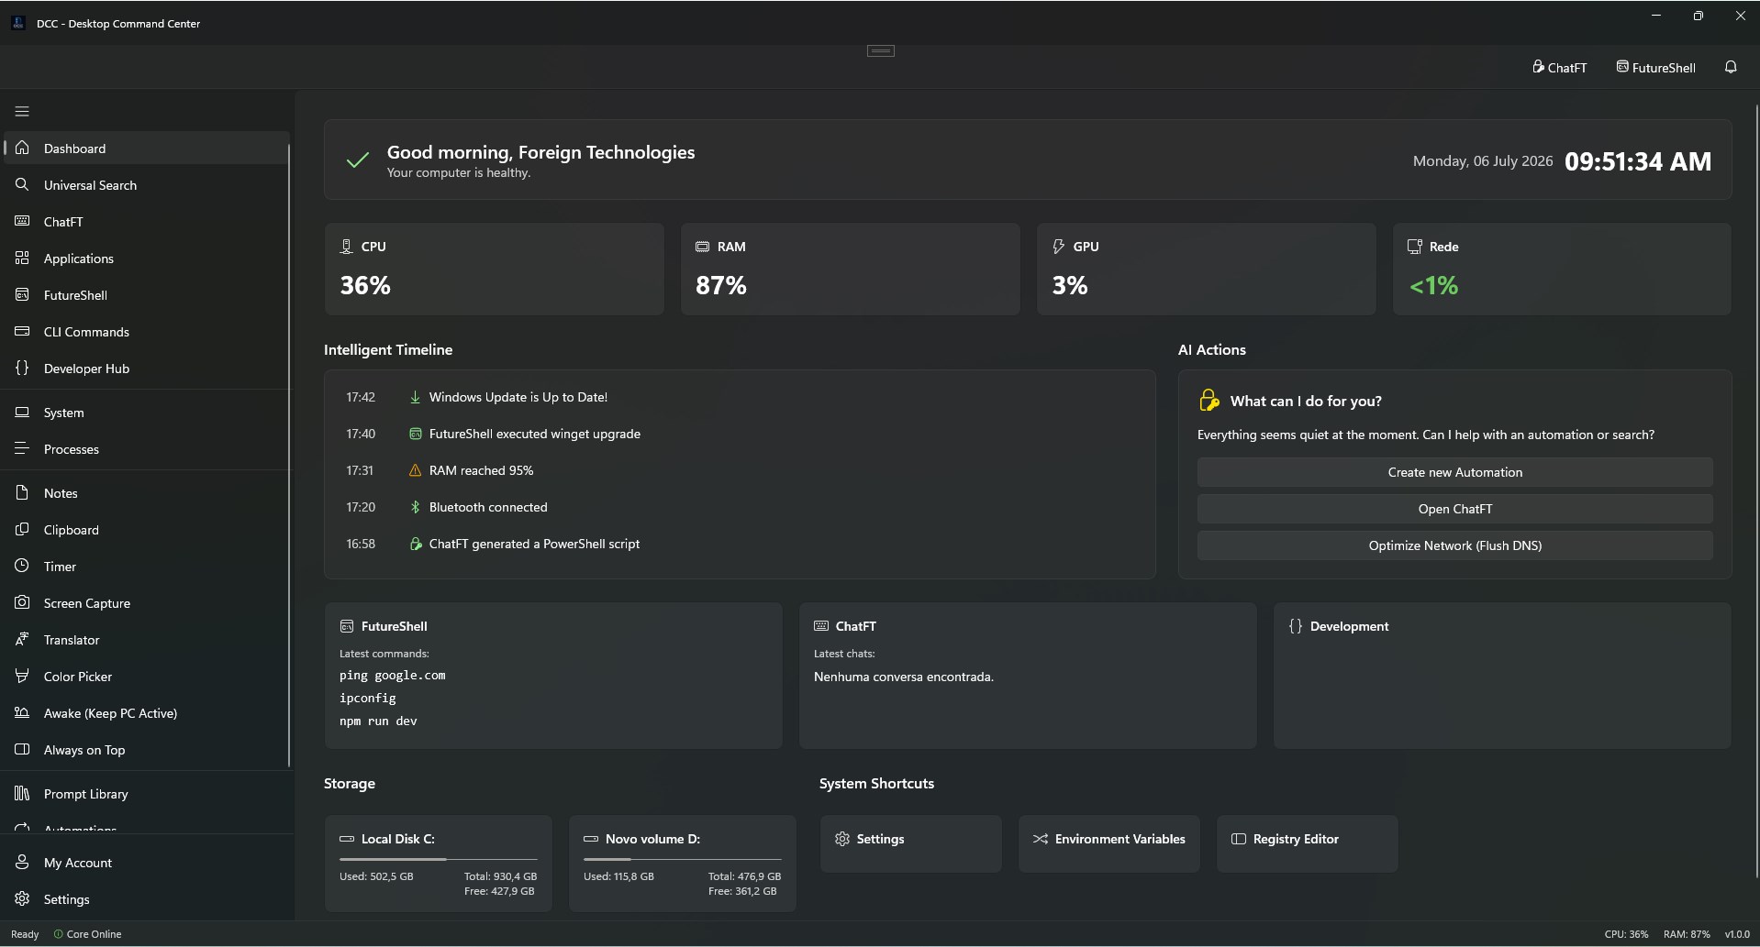This screenshot has height=947, width=1760.
Task: Click Local Disk C: usage bar
Action: point(438,859)
